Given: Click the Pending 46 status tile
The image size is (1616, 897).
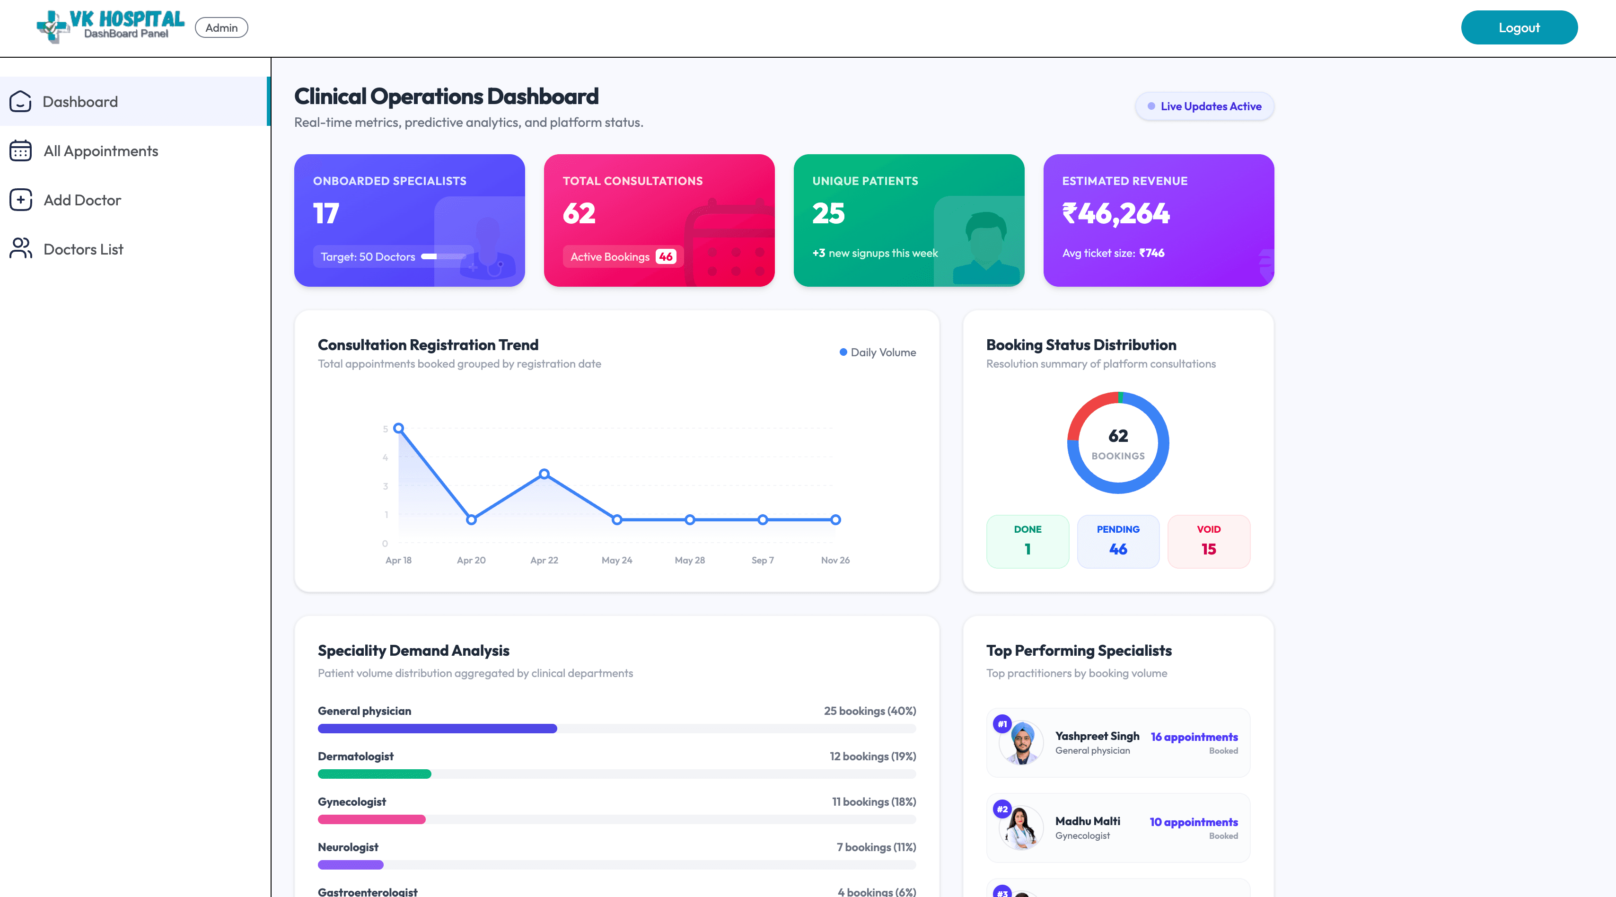Looking at the screenshot, I should [x=1118, y=542].
